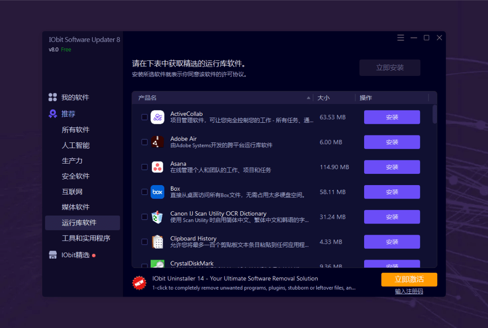Install Canon IJ Scan Utility OCR Dictionary
This screenshot has width=488, height=328.
[x=392, y=216]
